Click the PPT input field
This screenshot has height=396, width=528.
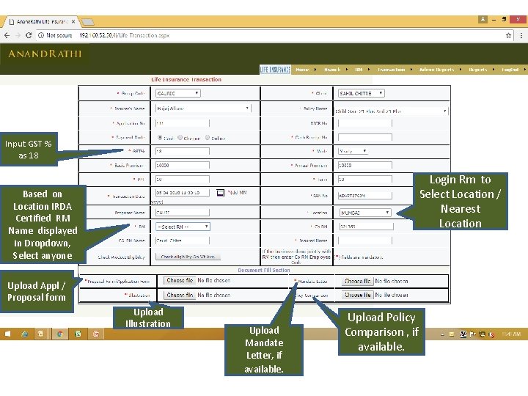point(183,180)
